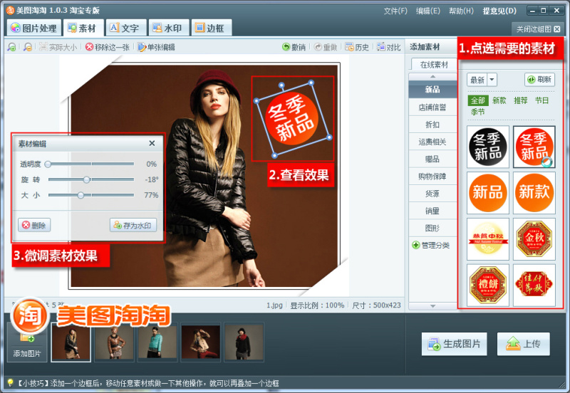
Task: Select the 货源 category
Action: pyautogui.click(x=432, y=194)
